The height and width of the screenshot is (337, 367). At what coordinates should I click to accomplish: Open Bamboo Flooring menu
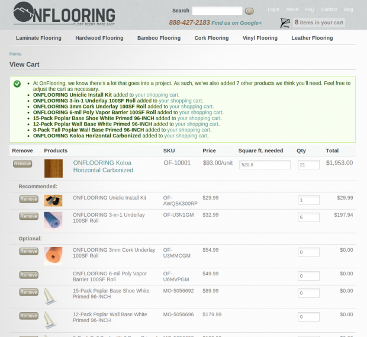coord(159,38)
